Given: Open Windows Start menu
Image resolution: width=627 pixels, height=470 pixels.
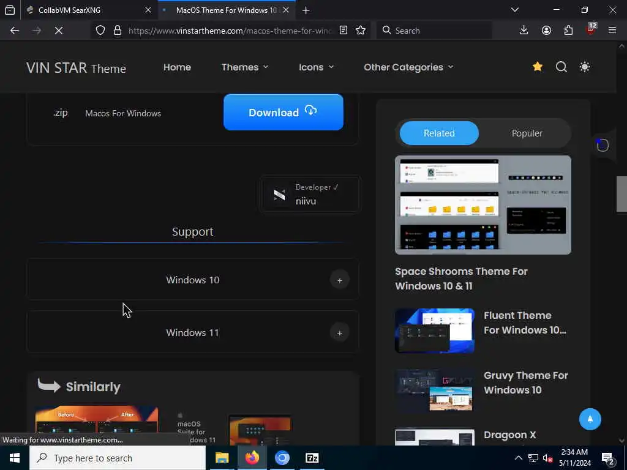Looking at the screenshot, I should click(x=15, y=458).
